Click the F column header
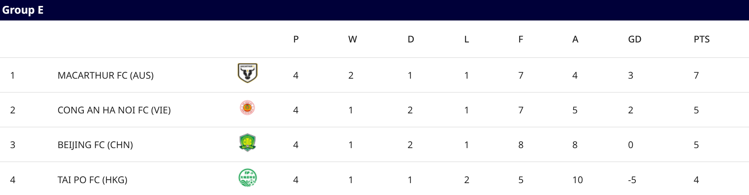The image size is (749, 195). click(521, 39)
